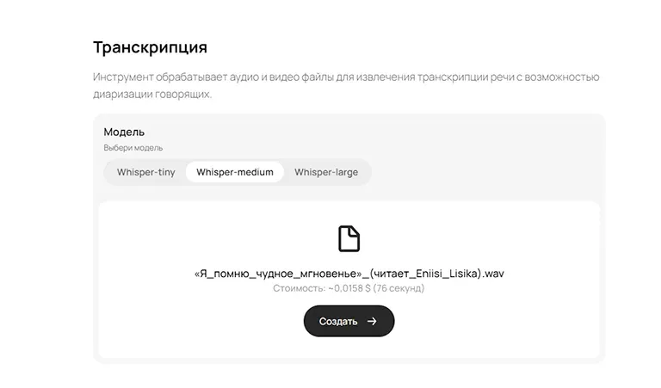The image size is (661, 388).
Task: Click the blank gray area right of Whisper-large
Action: [485, 172]
